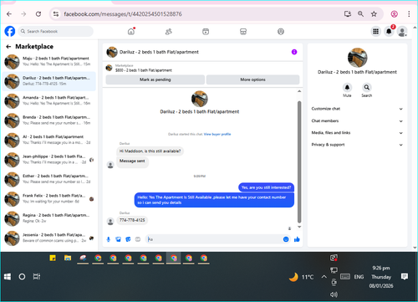
Task: Open Jessenia conversation in list
Action: click(x=49, y=238)
